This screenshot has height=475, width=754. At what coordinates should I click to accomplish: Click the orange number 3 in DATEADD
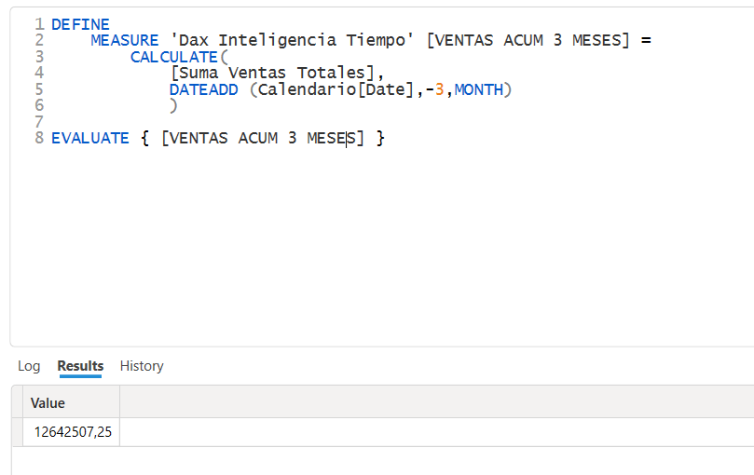tap(439, 90)
